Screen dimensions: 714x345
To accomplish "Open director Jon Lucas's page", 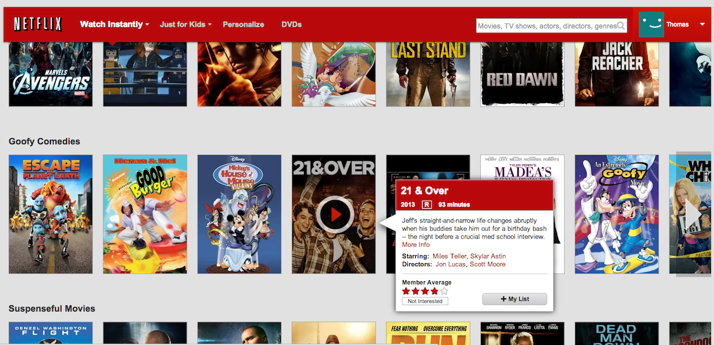I will pyautogui.click(x=451, y=264).
